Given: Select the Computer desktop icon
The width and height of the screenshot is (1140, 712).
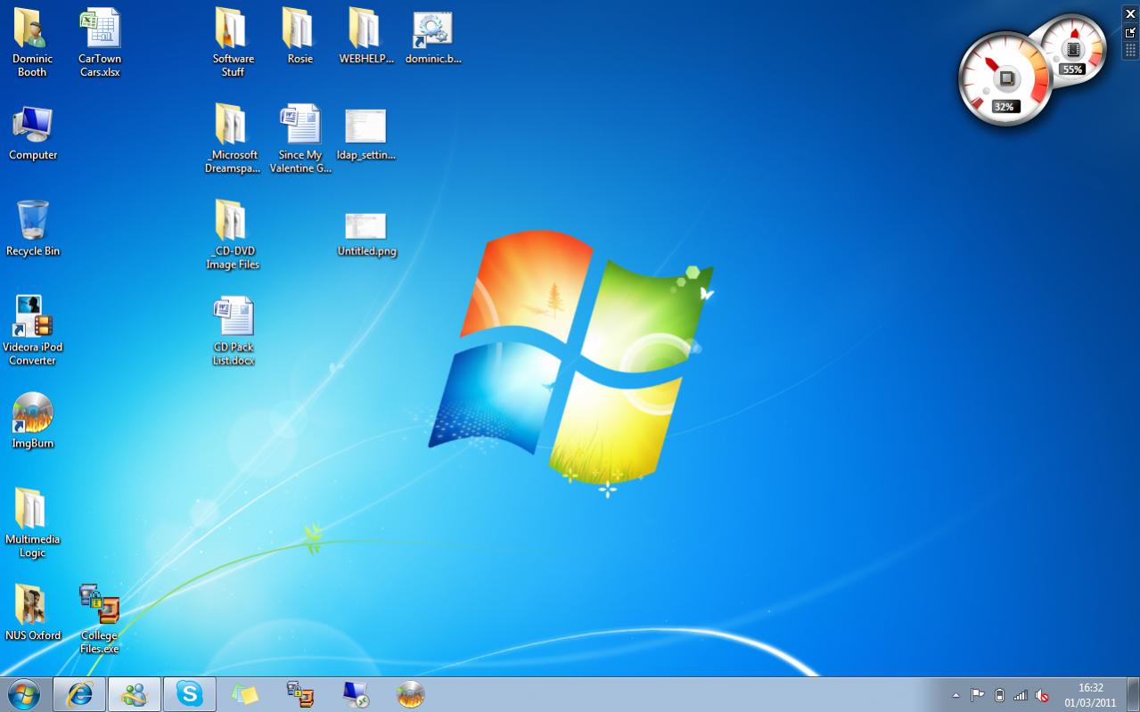Looking at the screenshot, I should [33, 132].
